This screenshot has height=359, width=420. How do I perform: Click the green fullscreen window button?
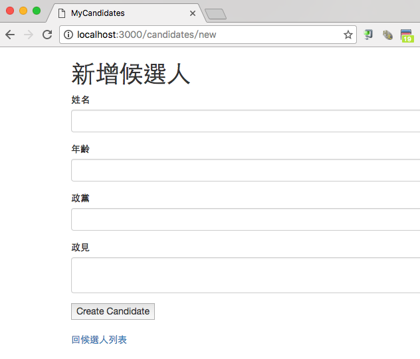(37, 11)
